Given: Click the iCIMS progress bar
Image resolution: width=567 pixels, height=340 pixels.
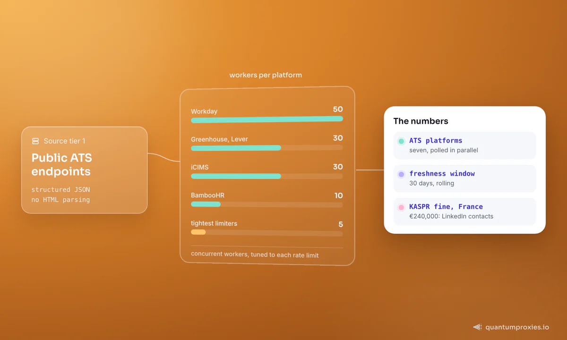Looking at the screenshot, I should point(267,176).
